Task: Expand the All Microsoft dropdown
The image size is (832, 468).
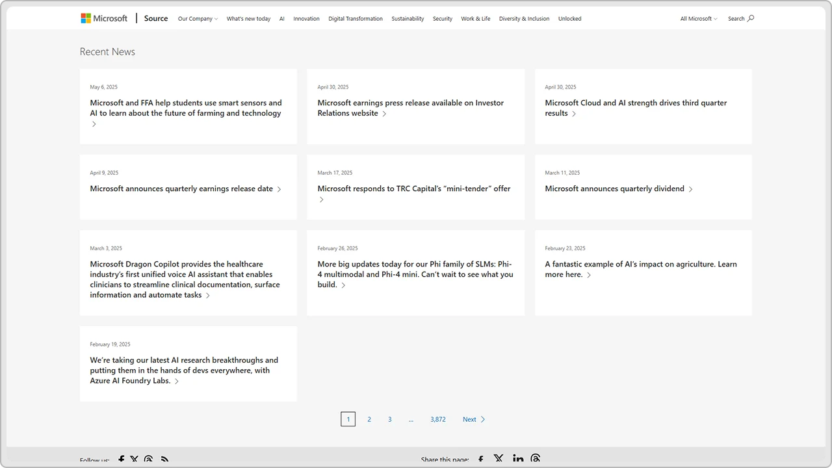Action: pos(699,19)
